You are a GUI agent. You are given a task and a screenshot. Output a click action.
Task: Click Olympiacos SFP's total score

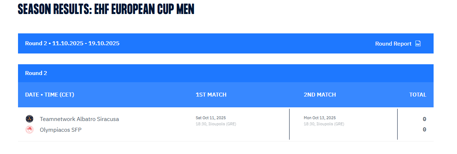click(x=424, y=130)
